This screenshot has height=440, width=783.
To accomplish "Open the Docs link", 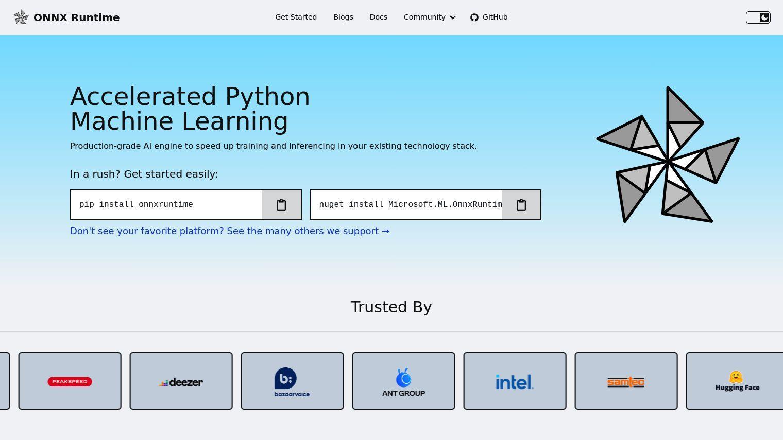I will point(378,17).
